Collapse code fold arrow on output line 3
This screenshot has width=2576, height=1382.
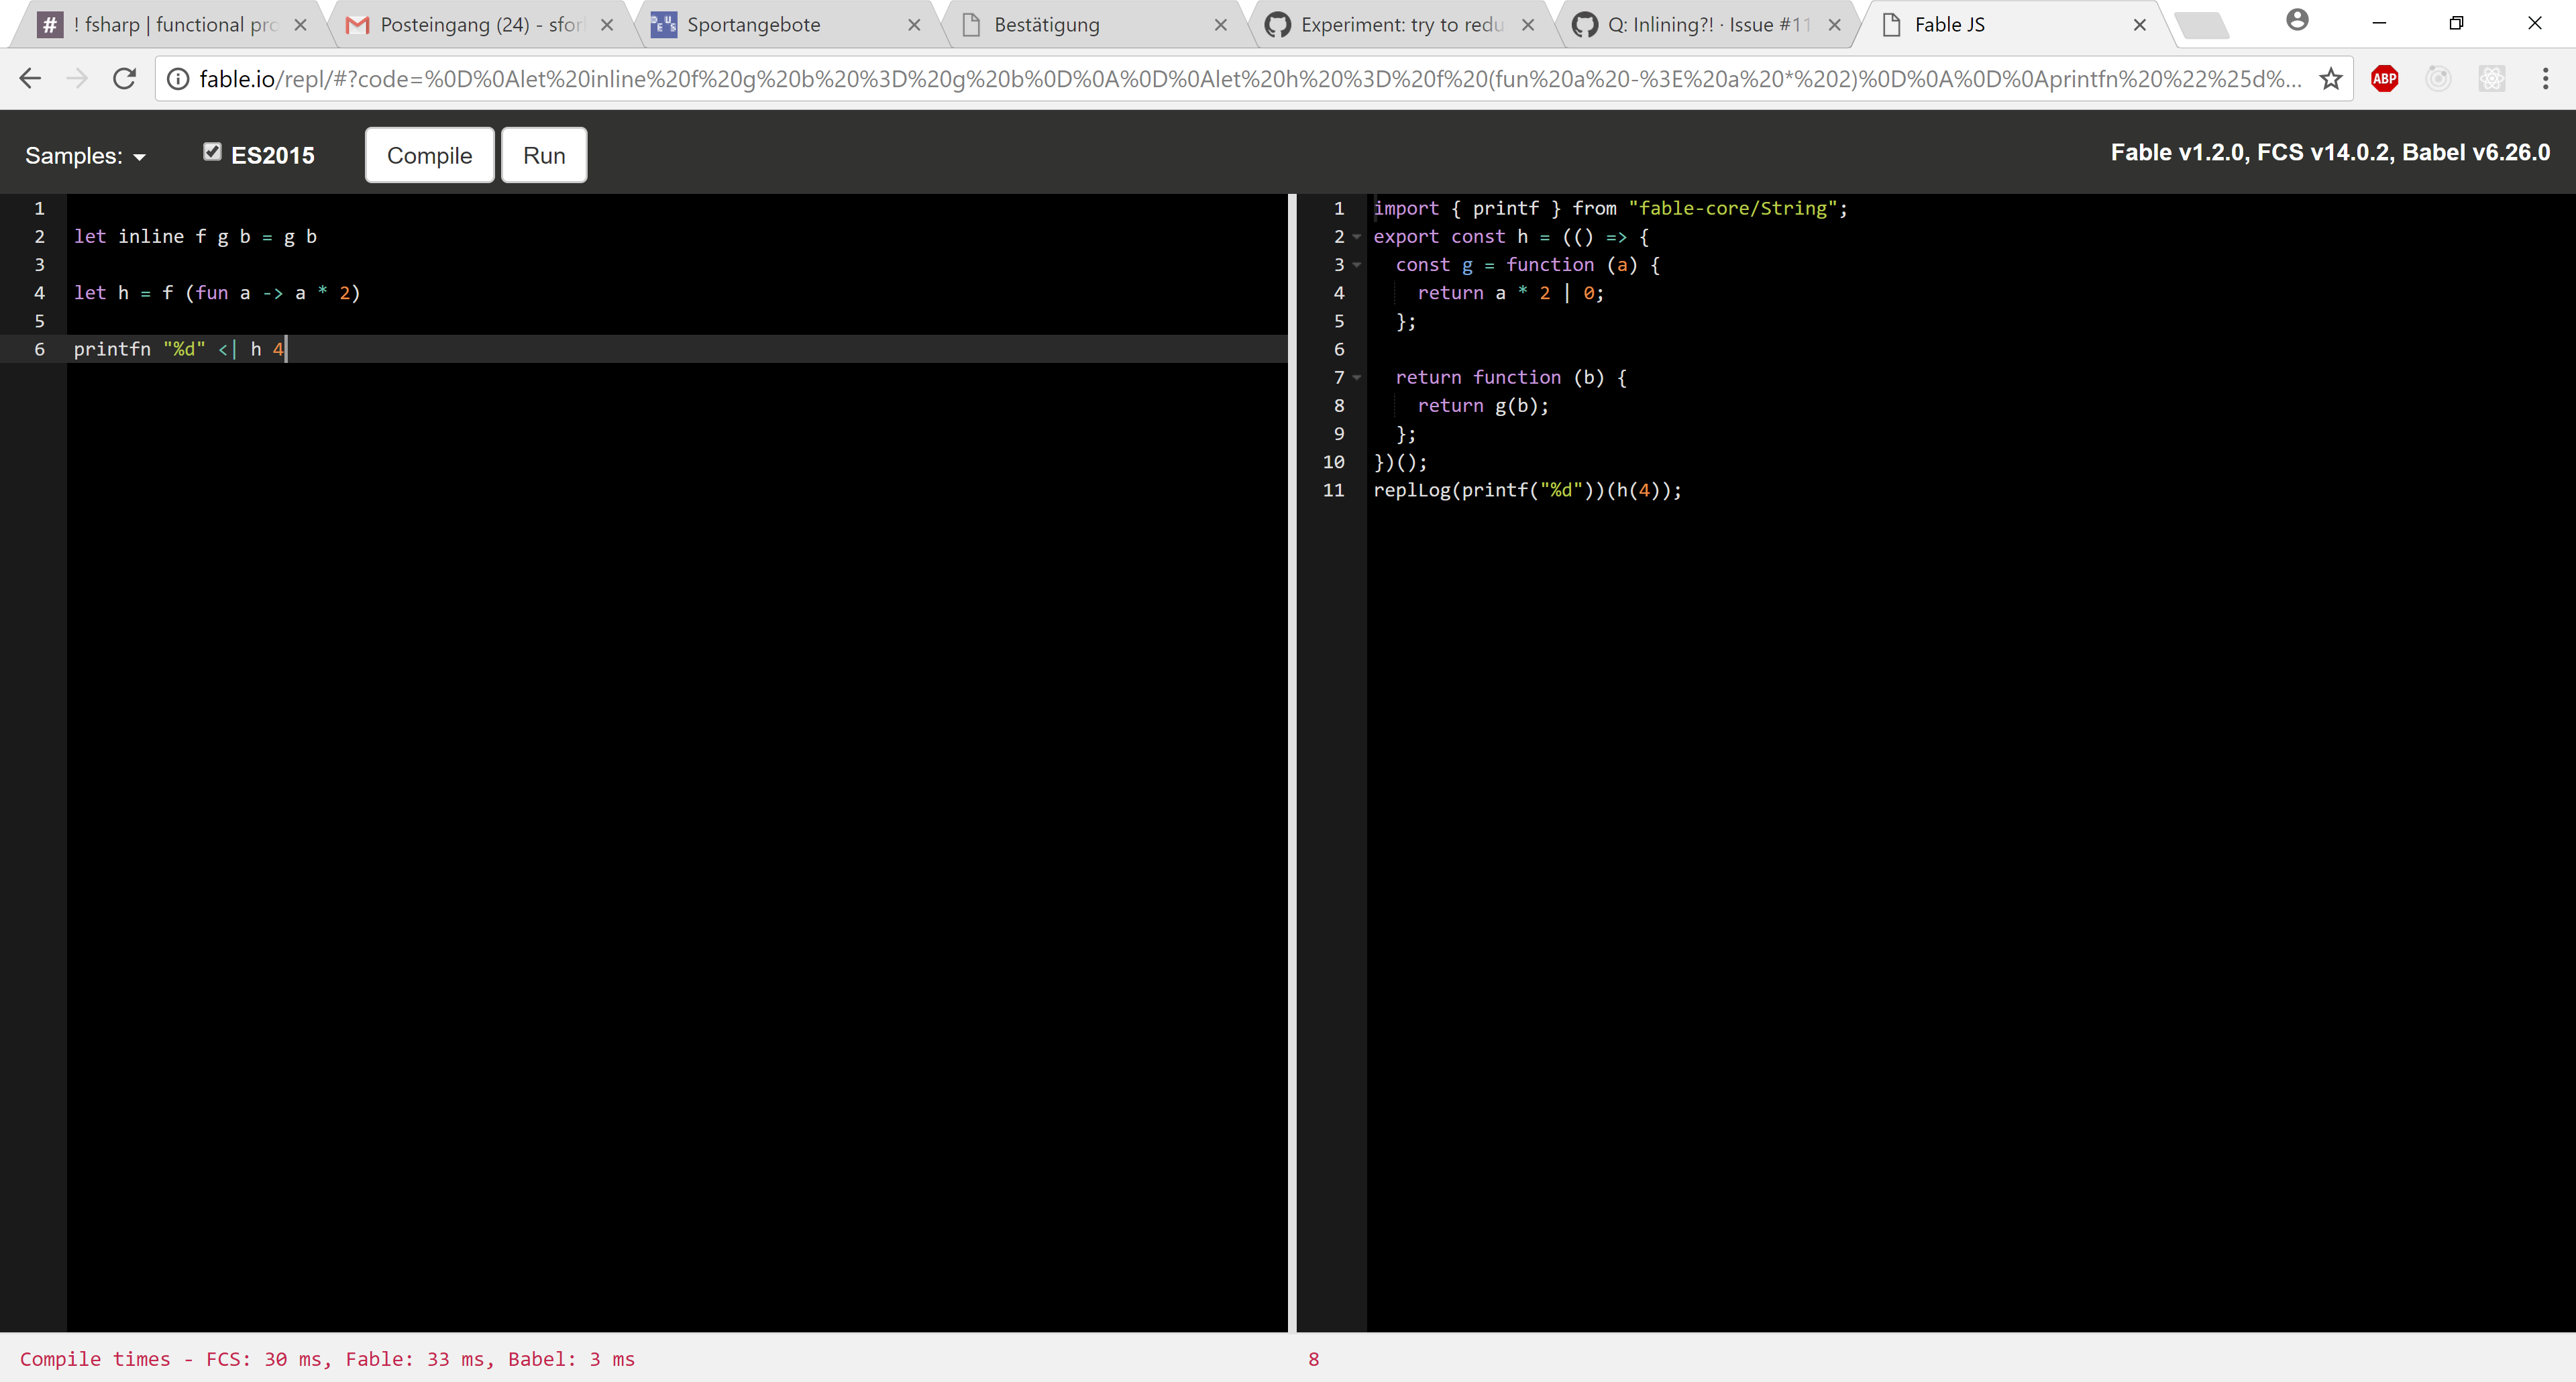pos(1357,265)
